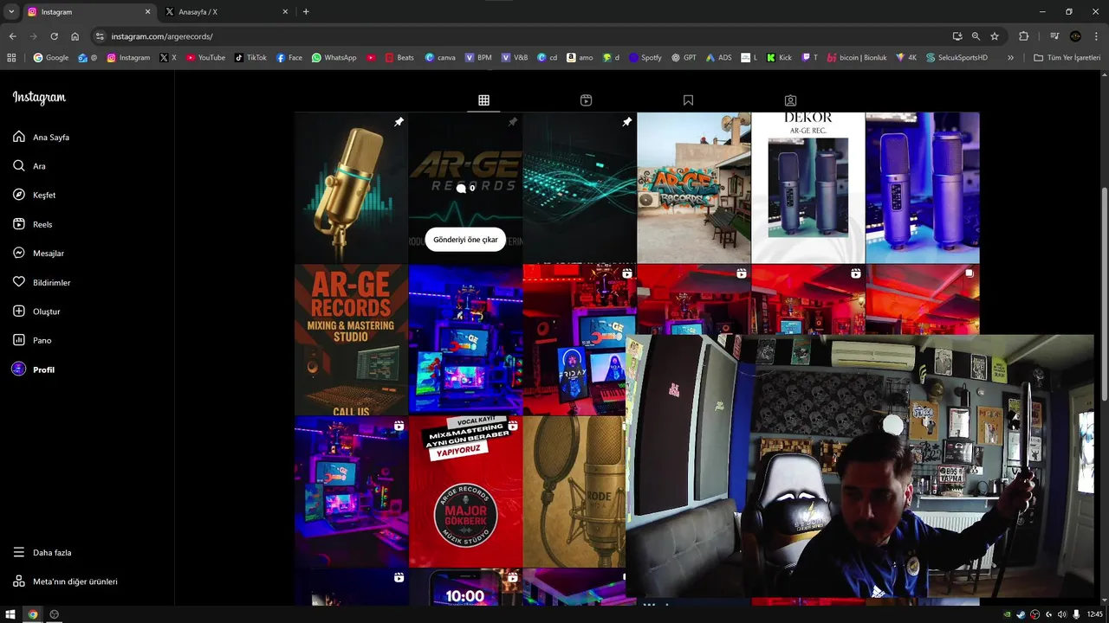This screenshot has height=623, width=1109.
Task: Open the YouTube bookmark
Action: click(x=205, y=58)
